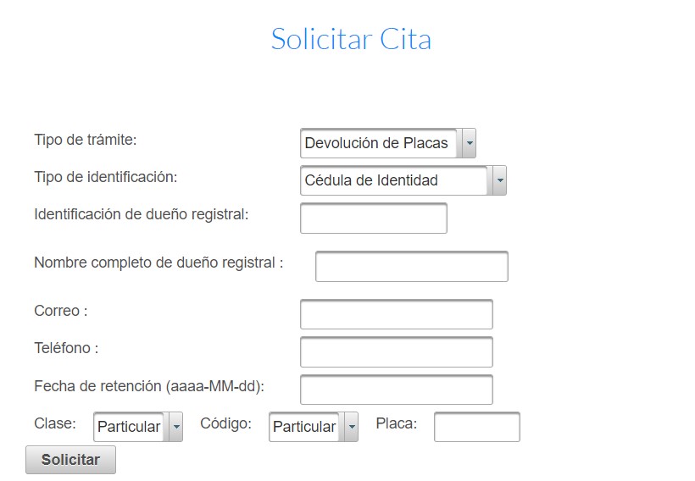Click the Fecha de retención (aaaa-MM-dd) label
695x481 pixels.
[149, 386]
